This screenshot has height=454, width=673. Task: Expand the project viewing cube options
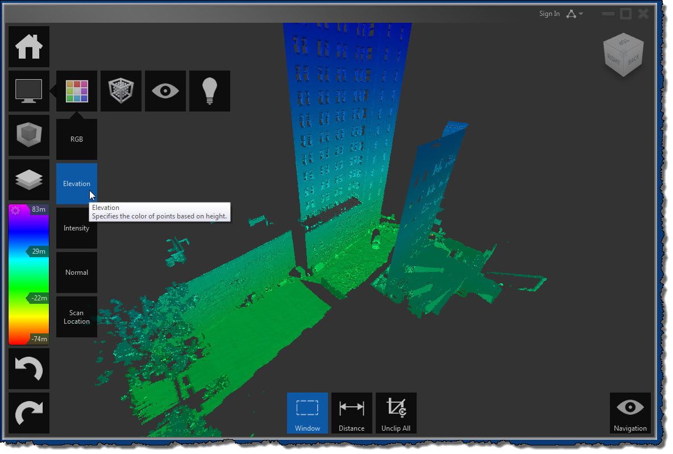28,135
